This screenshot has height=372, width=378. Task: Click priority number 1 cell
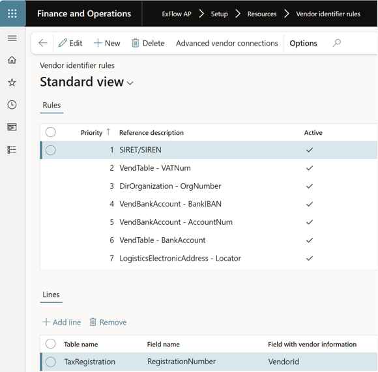coord(112,150)
